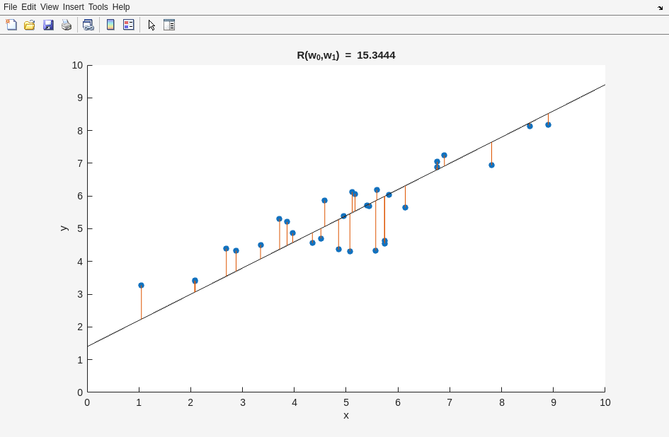
Task: Open the Help menu
Action: click(x=121, y=7)
